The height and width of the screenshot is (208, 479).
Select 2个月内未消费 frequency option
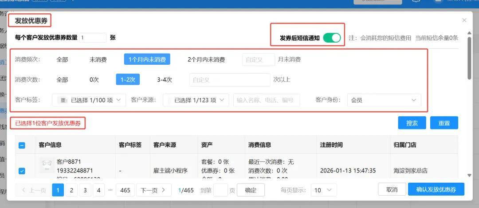point(206,59)
